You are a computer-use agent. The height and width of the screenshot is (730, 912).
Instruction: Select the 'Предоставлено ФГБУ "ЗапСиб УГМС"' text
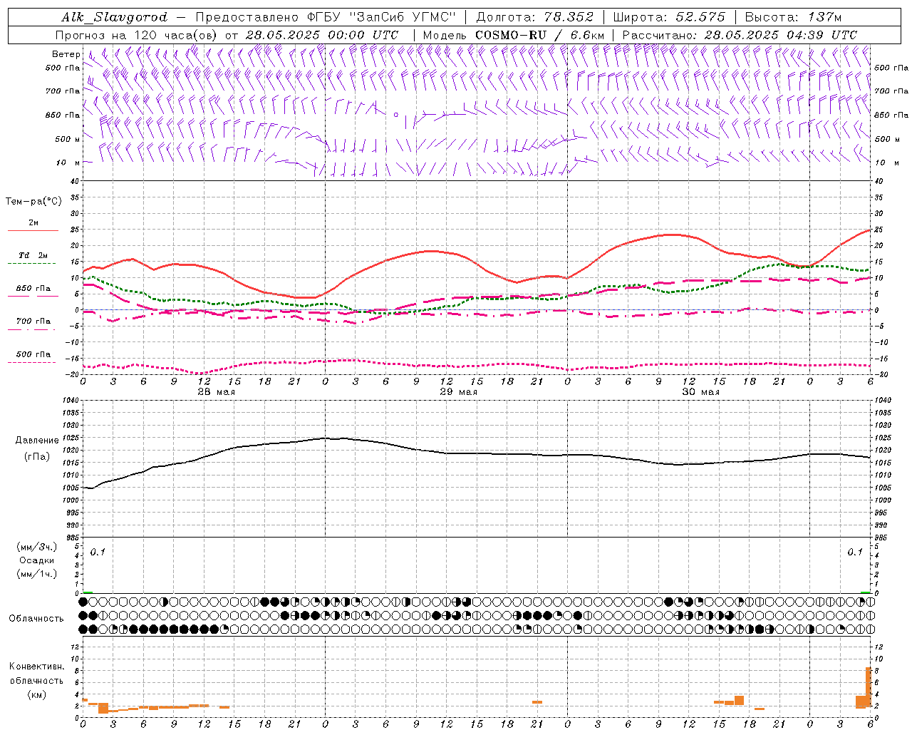click(x=326, y=17)
